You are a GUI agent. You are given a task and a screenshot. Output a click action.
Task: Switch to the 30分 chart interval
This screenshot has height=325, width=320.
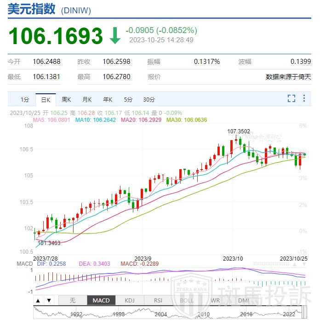[x=149, y=99]
